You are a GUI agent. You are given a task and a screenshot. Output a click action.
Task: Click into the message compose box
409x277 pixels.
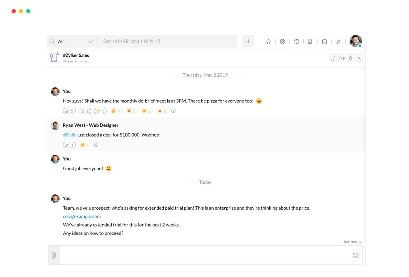(206, 255)
